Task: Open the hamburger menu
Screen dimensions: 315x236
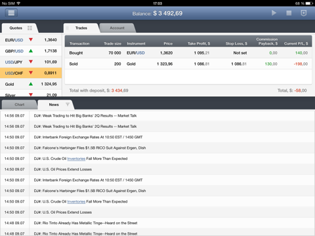Action: tap(11, 13)
